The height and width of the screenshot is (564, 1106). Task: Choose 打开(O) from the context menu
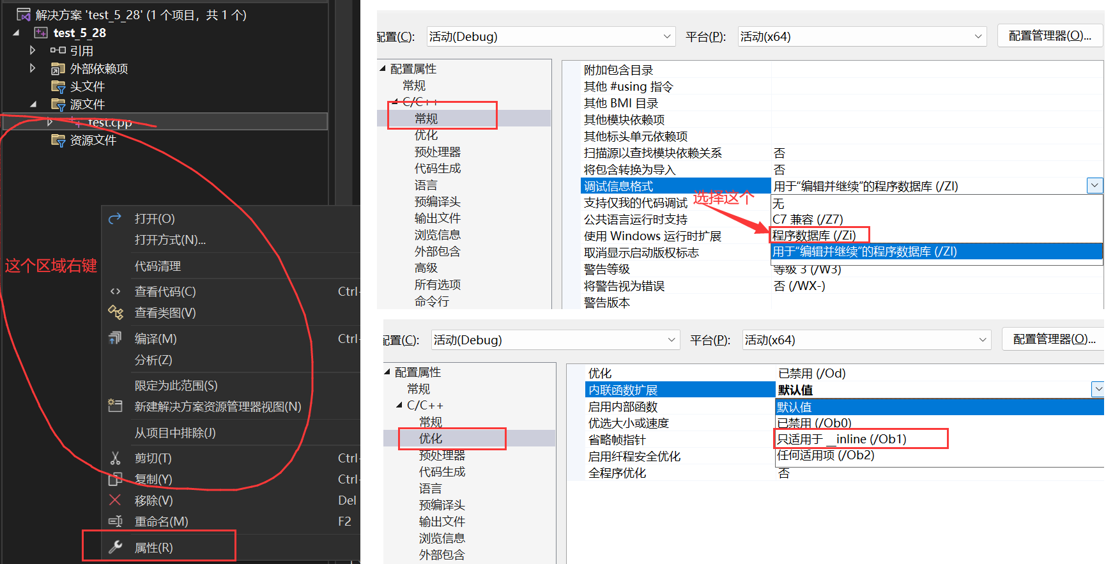(x=155, y=218)
